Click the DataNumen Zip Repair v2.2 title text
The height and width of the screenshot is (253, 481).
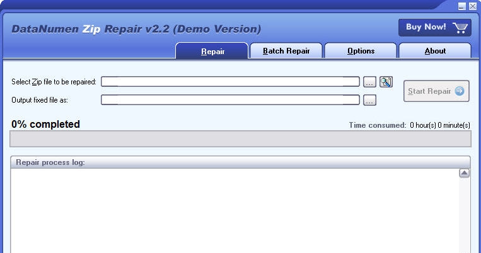click(x=136, y=29)
